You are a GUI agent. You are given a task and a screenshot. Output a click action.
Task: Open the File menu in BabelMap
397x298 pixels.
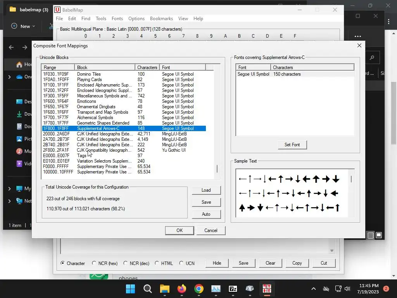tap(59, 19)
